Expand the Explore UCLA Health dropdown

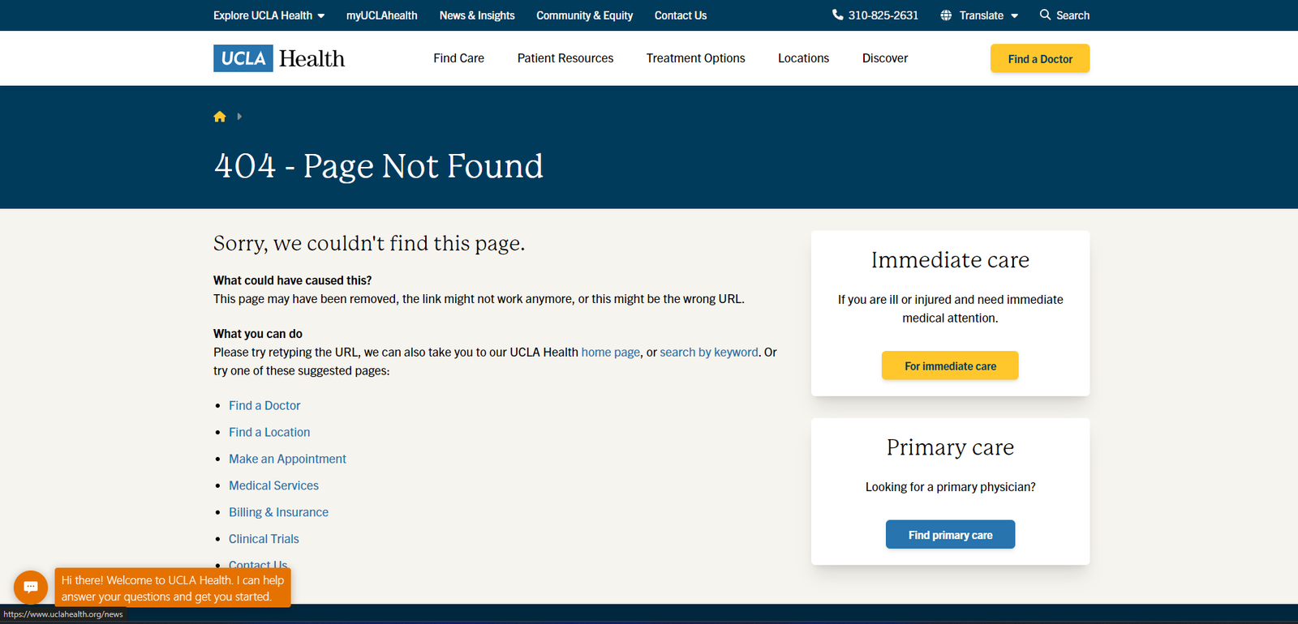269,15
